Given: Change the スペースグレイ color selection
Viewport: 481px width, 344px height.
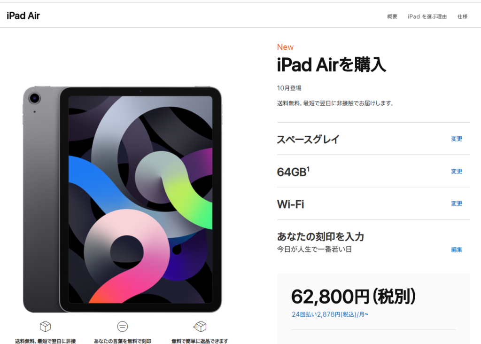Looking at the screenshot, I should (x=457, y=139).
